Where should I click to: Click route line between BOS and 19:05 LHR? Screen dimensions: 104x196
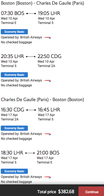tap(31, 13)
